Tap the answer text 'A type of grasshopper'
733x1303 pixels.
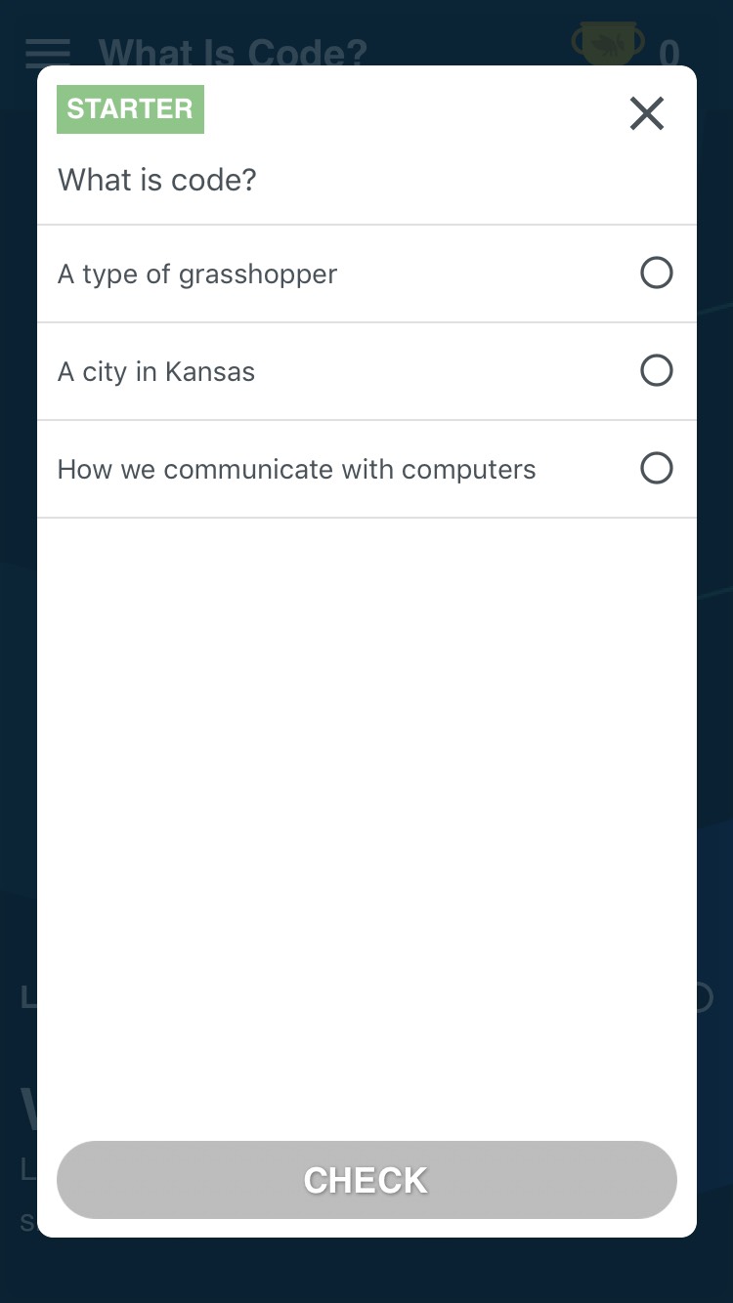click(x=196, y=274)
